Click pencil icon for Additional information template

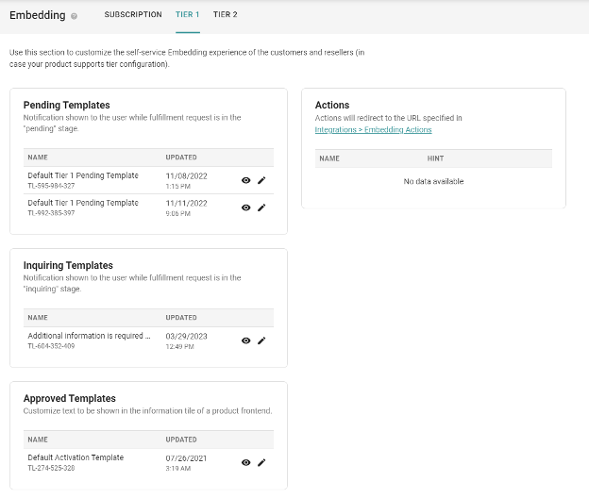click(261, 340)
